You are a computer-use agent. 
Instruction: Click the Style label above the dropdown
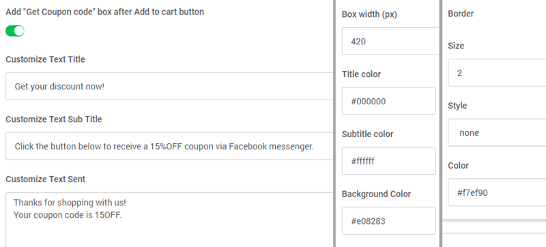pos(457,106)
